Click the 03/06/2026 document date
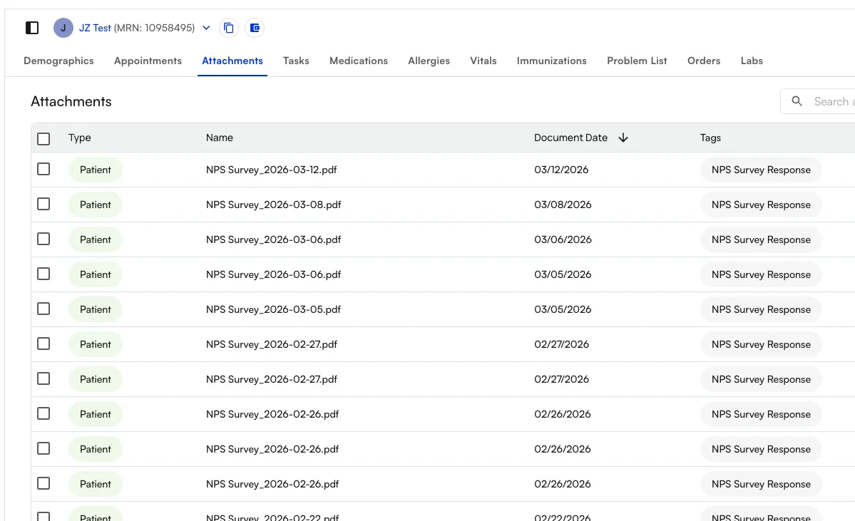Viewport: 855px width, 521px height. pos(563,239)
